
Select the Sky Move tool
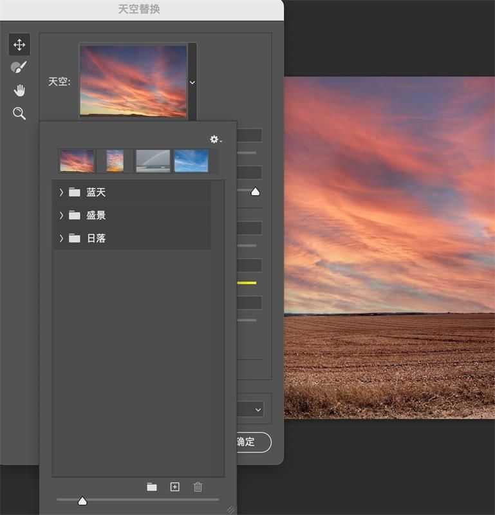pyautogui.click(x=19, y=44)
